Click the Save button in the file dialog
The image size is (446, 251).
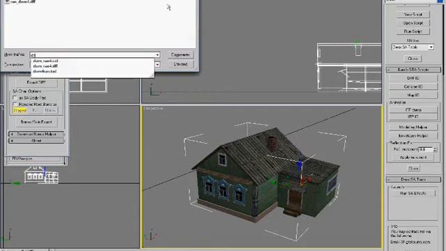(x=180, y=54)
